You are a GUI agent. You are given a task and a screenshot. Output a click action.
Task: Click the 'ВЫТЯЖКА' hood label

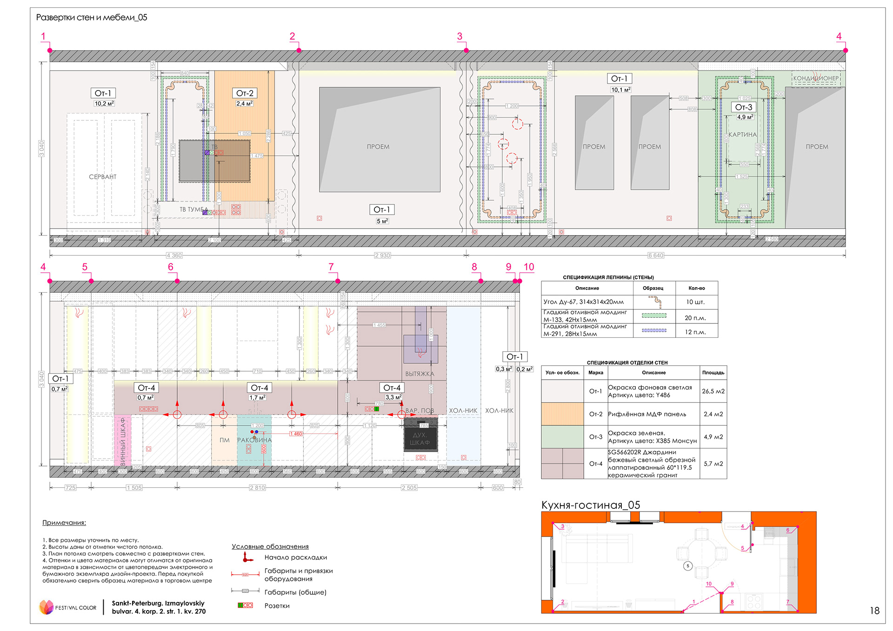coord(420,374)
